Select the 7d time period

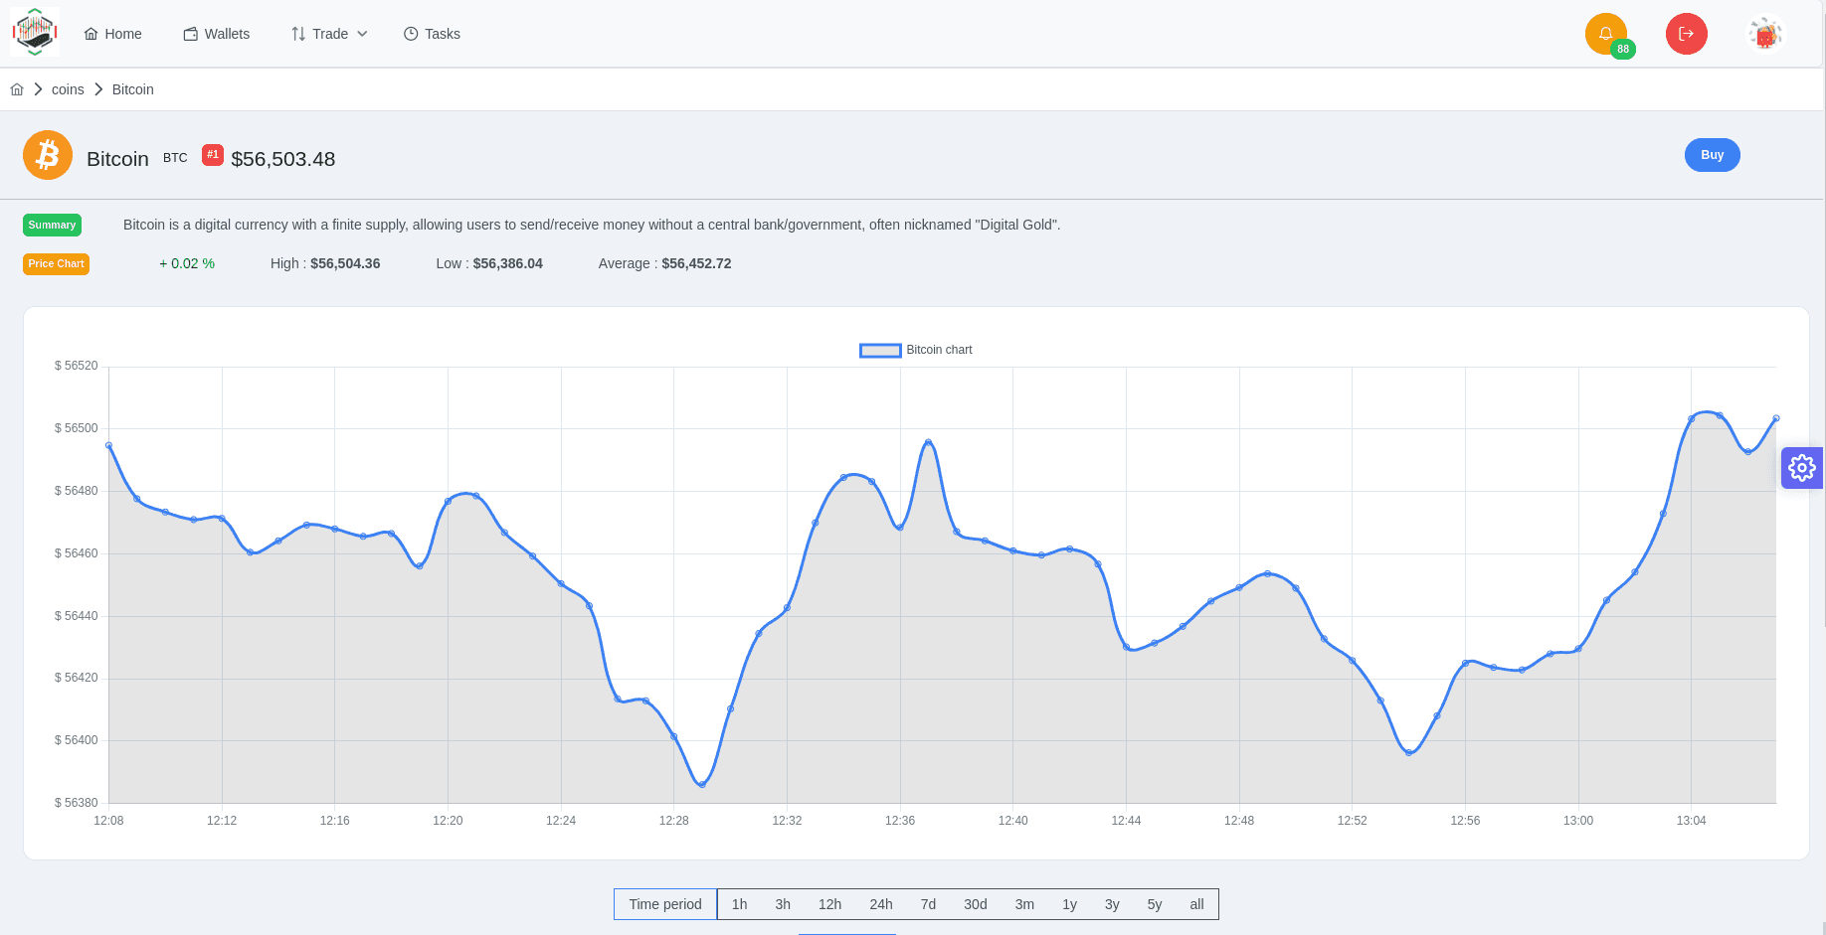[x=928, y=904]
